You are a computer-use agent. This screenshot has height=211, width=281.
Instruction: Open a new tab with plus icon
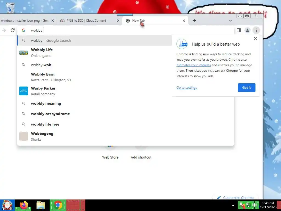(x=194, y=21)
